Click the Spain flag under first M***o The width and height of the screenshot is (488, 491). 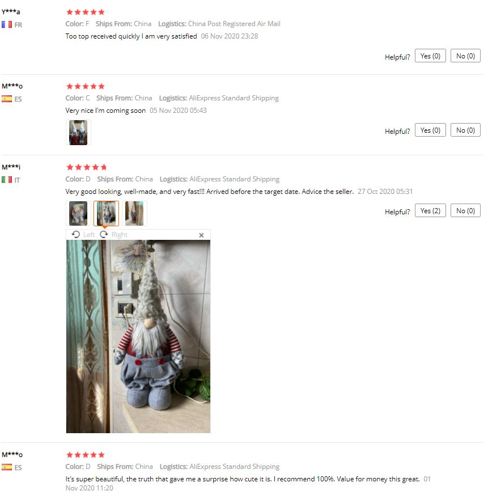7,99
